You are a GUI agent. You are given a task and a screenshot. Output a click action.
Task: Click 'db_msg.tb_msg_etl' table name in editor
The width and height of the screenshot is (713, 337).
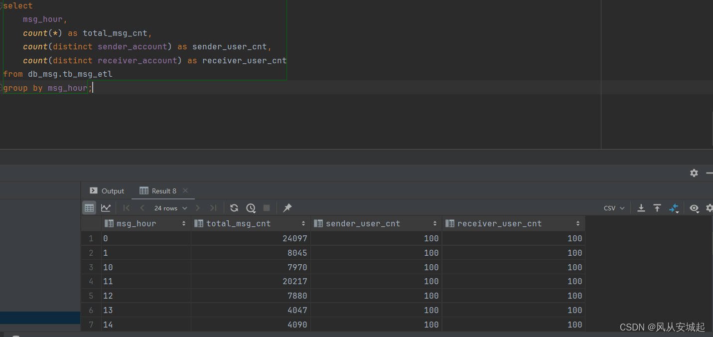[x=70, y=74]
